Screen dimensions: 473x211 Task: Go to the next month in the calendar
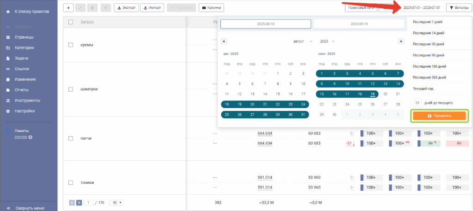401,41
